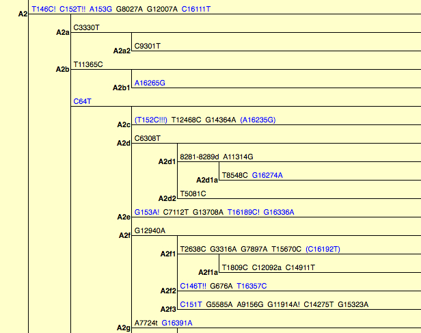Click the A2c haplogroup label
Viewport: 421px width, 333px height.
124,124
